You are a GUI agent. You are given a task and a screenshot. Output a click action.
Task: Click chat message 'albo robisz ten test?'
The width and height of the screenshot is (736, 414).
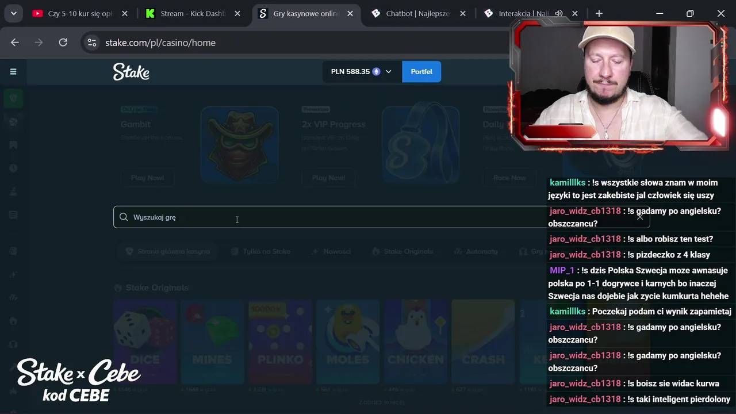coord(670,239)
